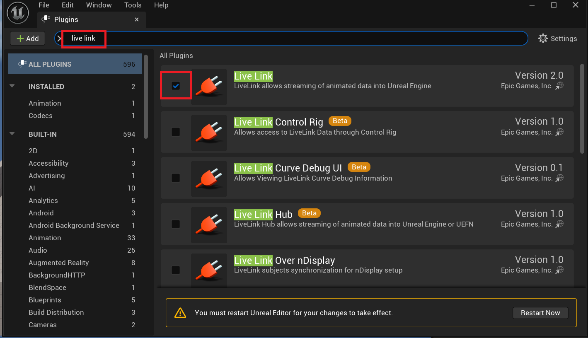Image resolution: width=588 pixels, height=338 pixels.
Task: Enable the Live Link Hub checkbox
Action: 176,224
